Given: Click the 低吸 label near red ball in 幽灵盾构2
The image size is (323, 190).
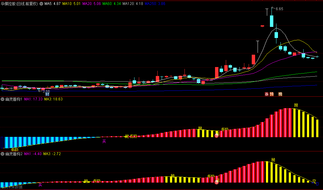Looking at the screenshot, I should (x=211, y=176).
